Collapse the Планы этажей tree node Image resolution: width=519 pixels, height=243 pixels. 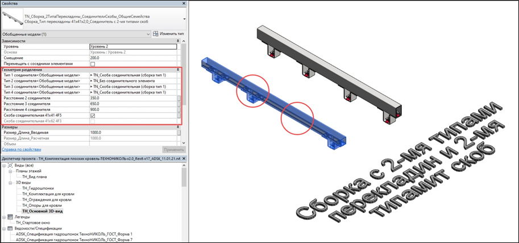[10, 170]
